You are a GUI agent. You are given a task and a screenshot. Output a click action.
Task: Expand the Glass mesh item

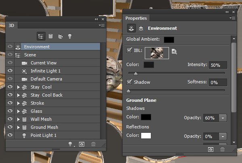click(19, 111)
